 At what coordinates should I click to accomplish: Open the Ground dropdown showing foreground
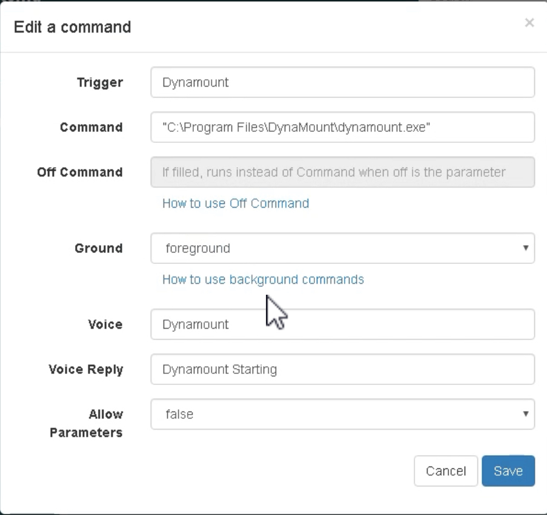point(343,248)
